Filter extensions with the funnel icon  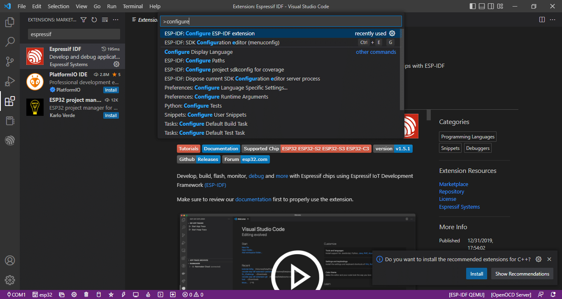click(x=84, y=20)
